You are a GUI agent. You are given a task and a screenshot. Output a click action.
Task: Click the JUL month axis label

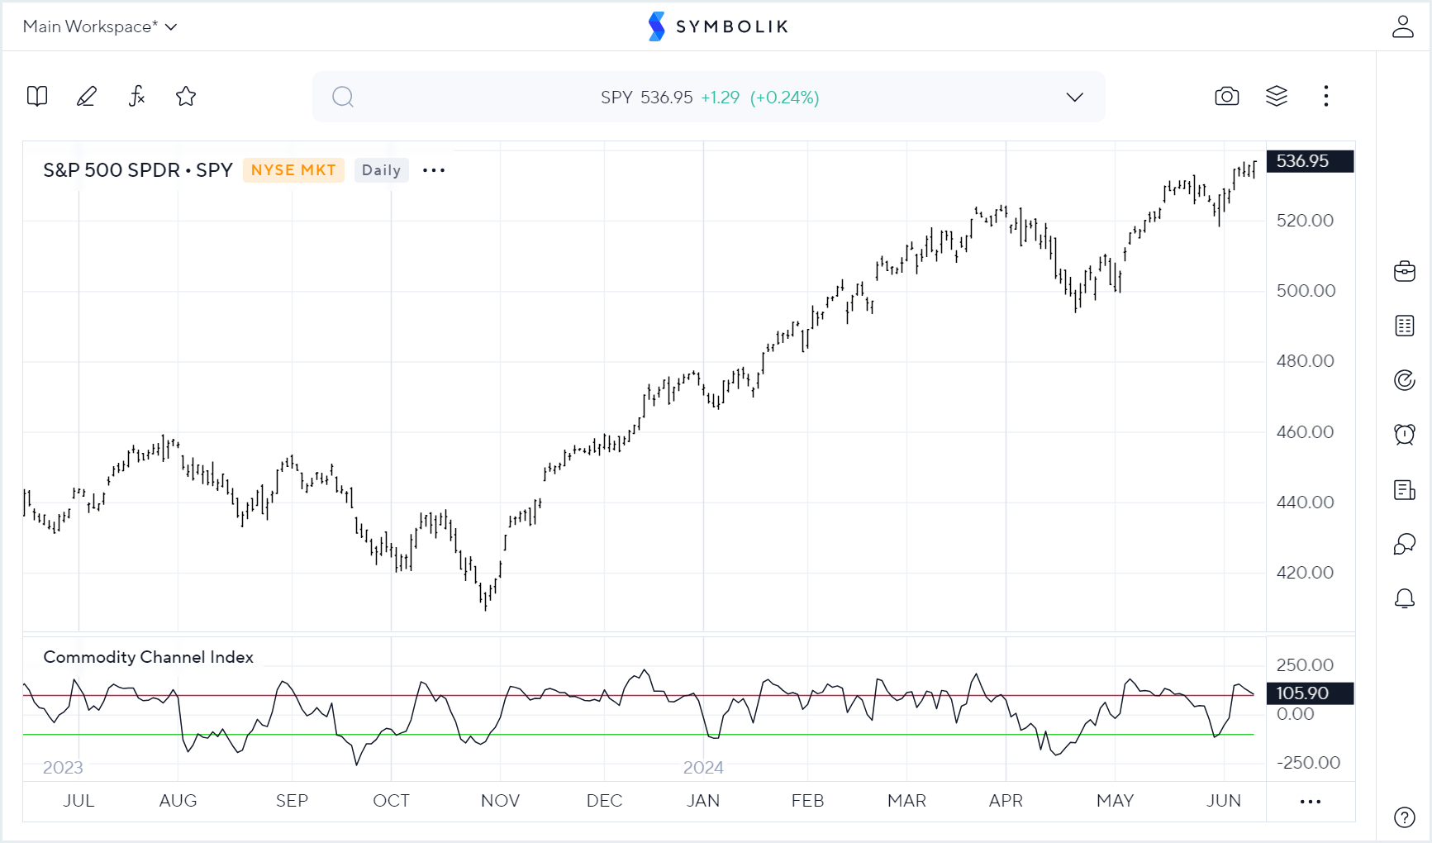[x=79, y=801]
